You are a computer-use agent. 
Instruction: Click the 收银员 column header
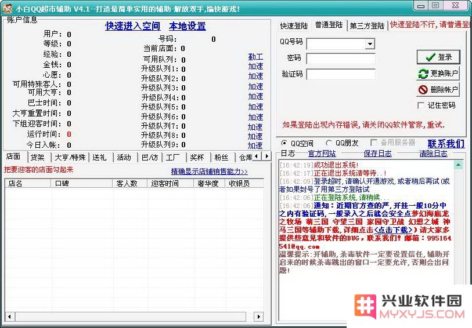[244, 183]
